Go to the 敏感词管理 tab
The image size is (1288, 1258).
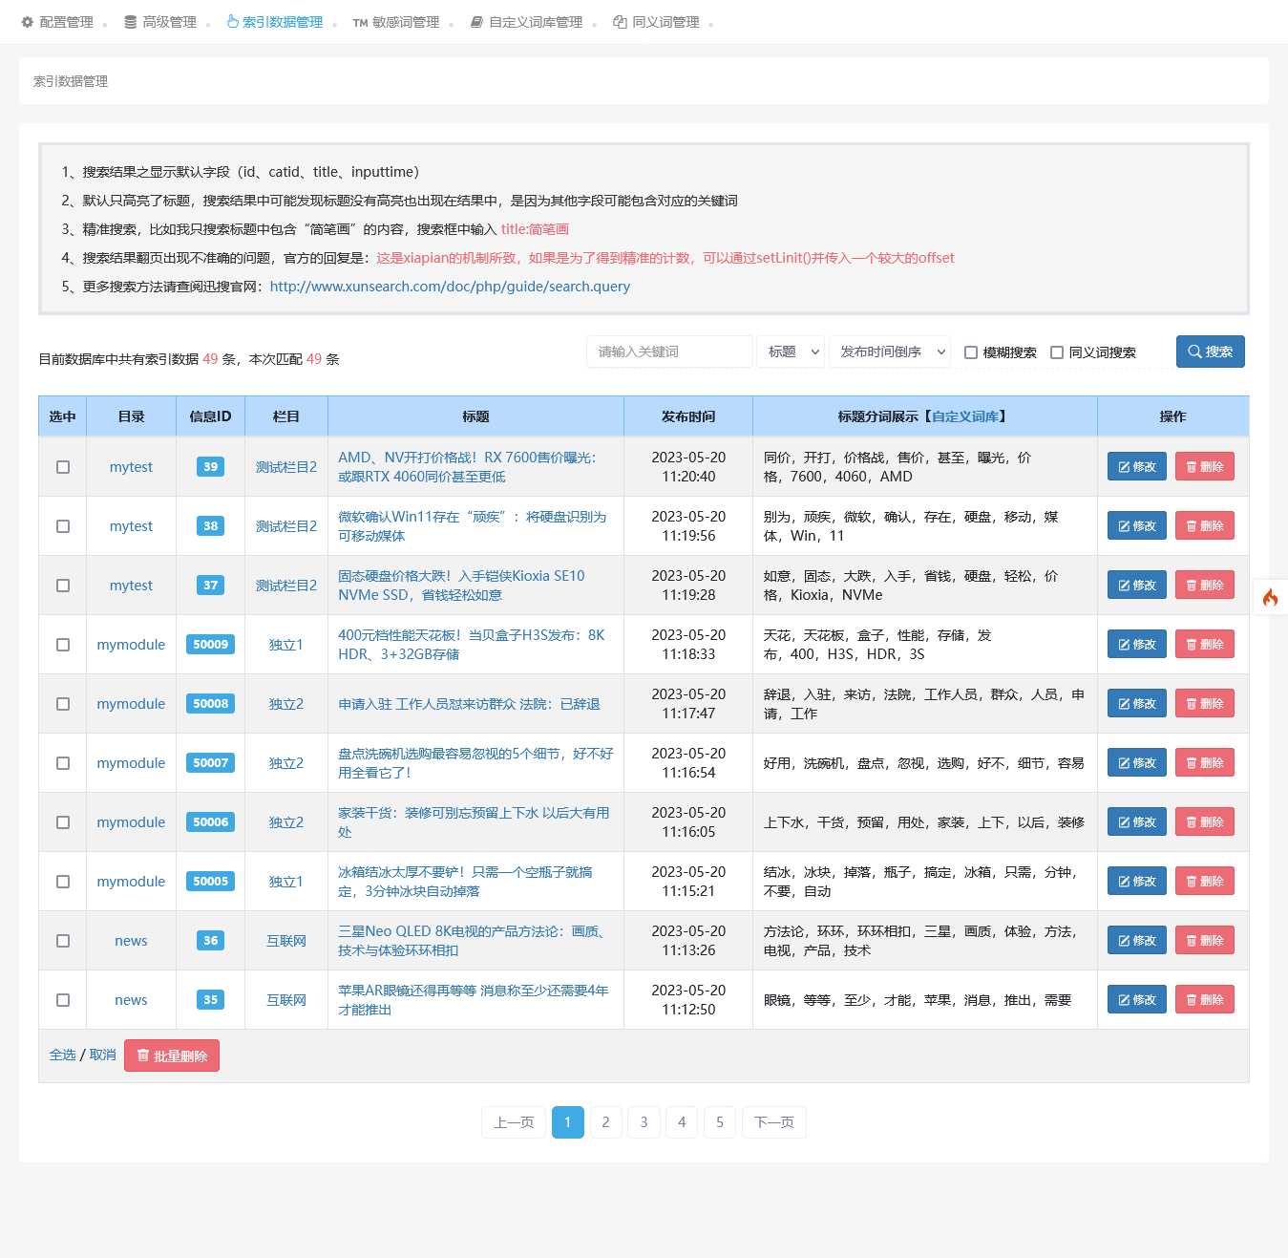pyautogui.click(x=396, y=22)
